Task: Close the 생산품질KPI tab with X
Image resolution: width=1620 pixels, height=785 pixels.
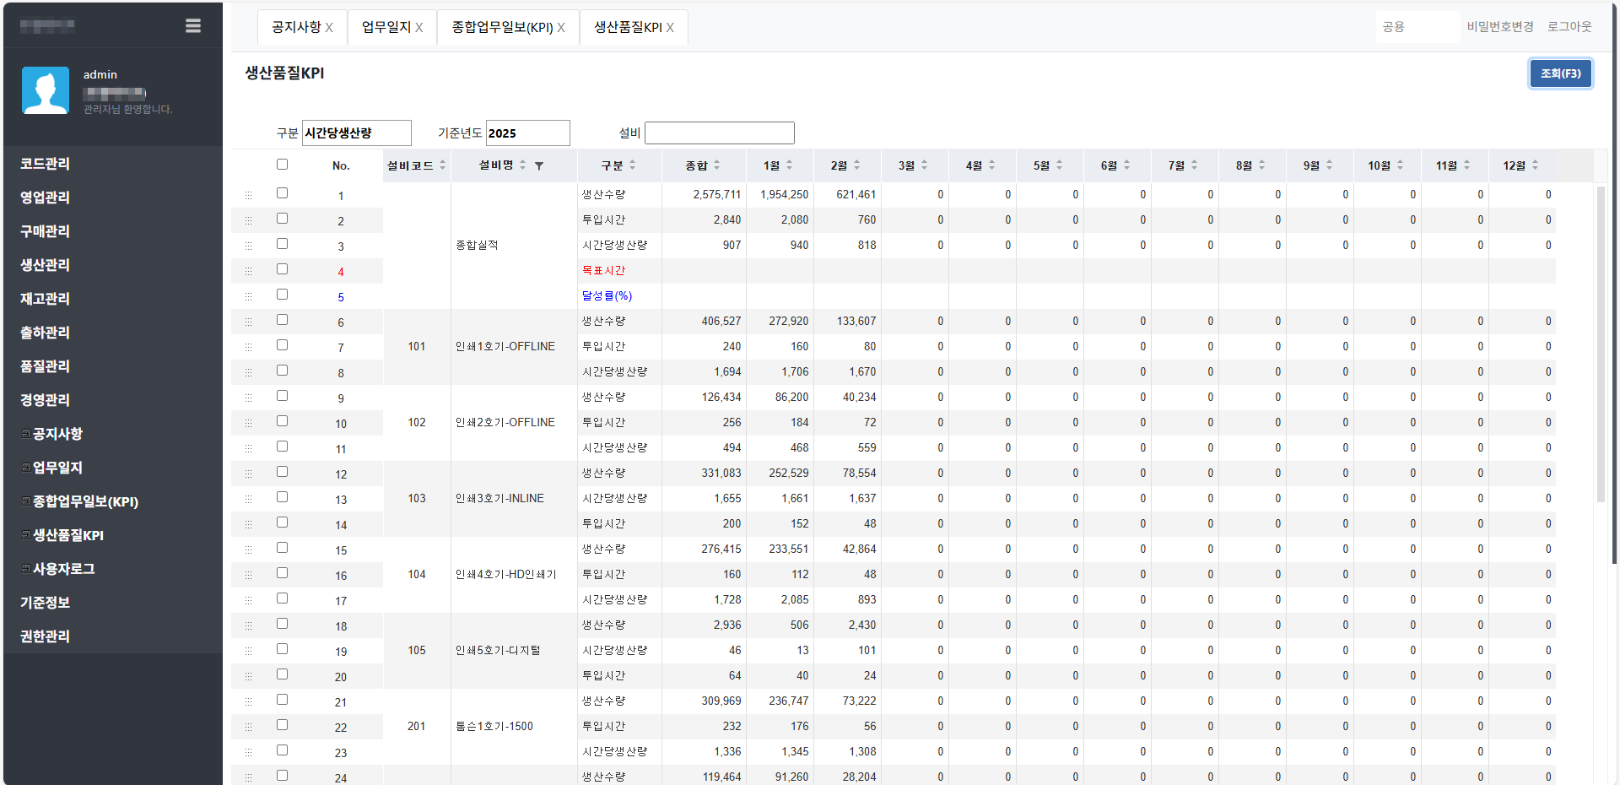Action: [x=670, y=28]
